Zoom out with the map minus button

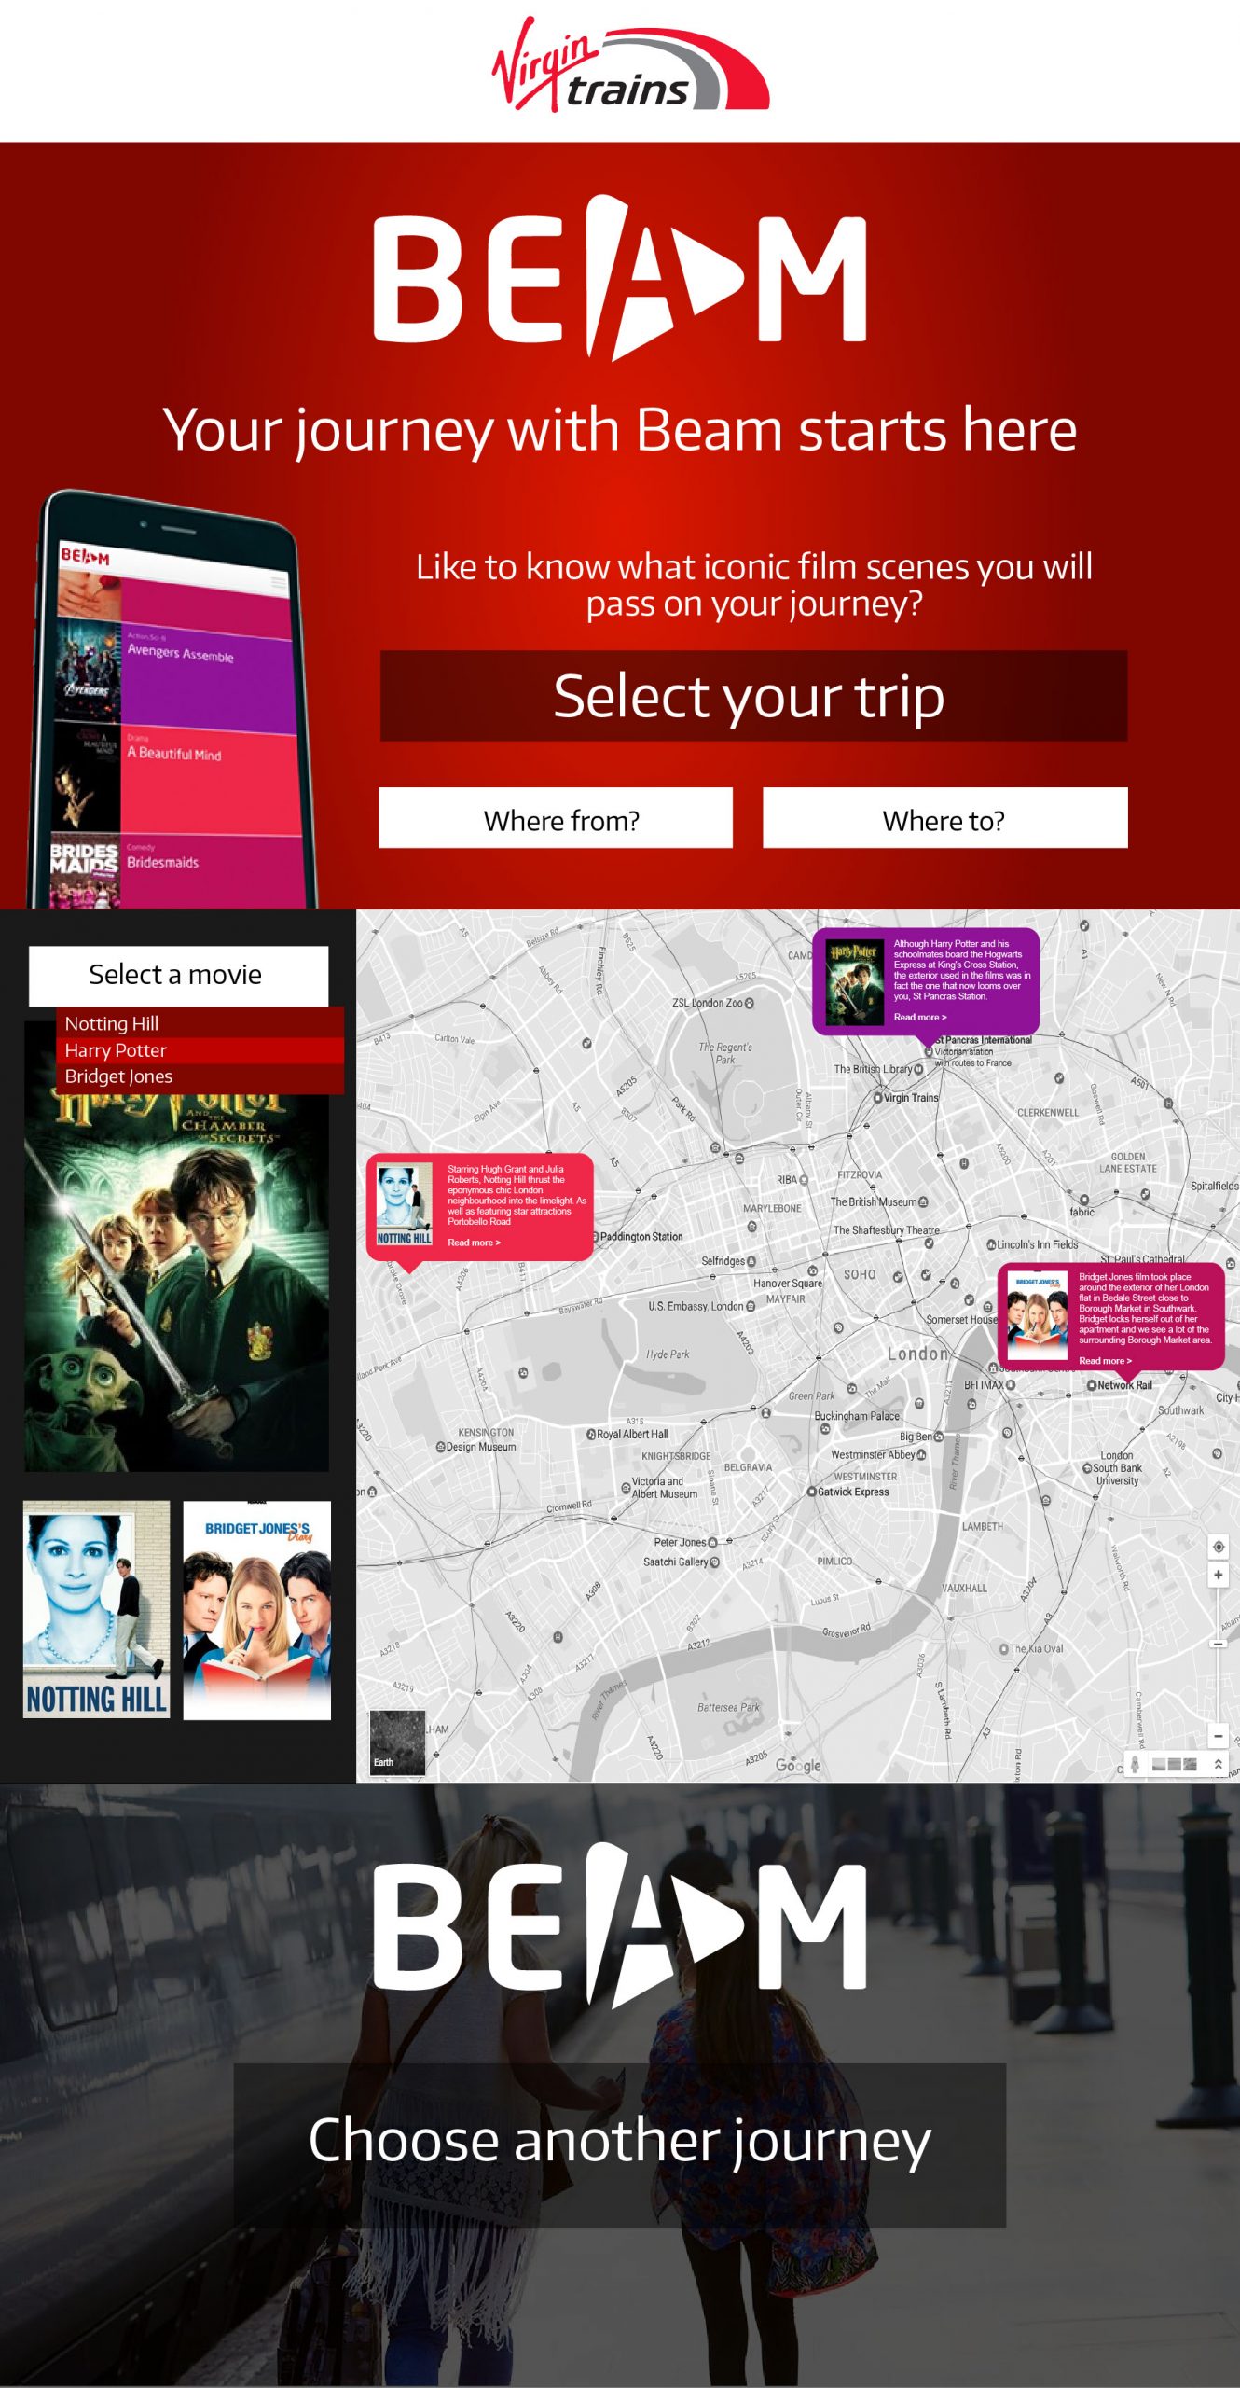(1218, 1736)
